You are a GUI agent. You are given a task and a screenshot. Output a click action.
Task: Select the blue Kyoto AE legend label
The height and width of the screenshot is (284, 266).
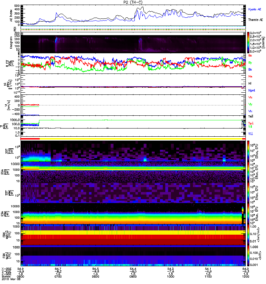pos(255,9)
